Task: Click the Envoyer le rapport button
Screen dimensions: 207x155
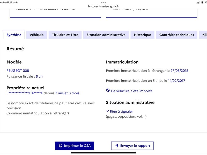Action: [x=132, y=146]
